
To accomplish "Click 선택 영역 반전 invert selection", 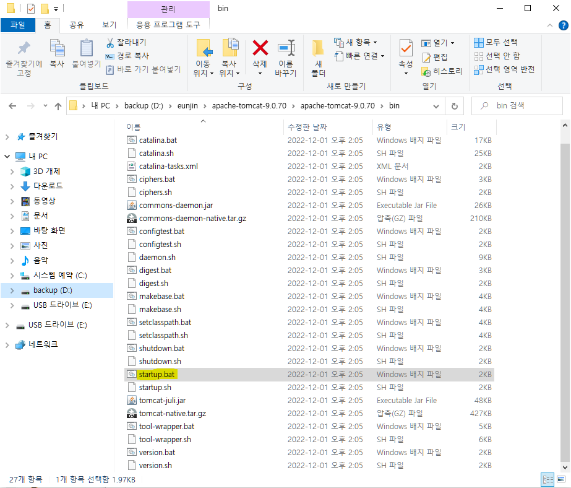I will click(504, 69).
